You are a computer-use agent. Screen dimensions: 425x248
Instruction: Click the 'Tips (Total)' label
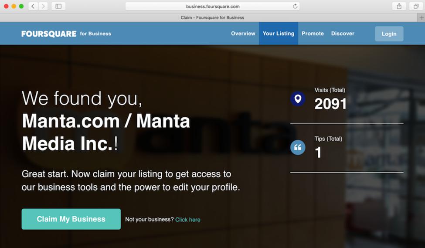pyautogui.click(x=328, y=139)
